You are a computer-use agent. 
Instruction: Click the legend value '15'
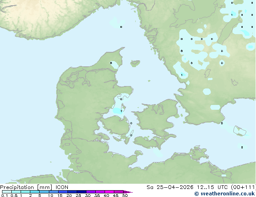(60, 195)
